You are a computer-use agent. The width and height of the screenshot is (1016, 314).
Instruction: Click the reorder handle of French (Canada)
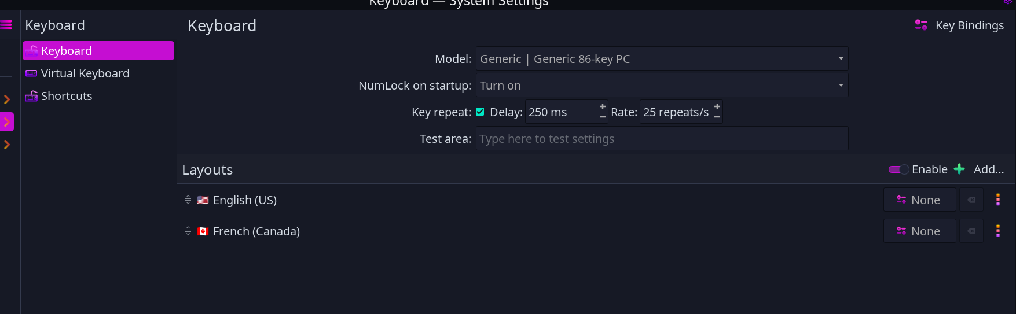(188, 231)
